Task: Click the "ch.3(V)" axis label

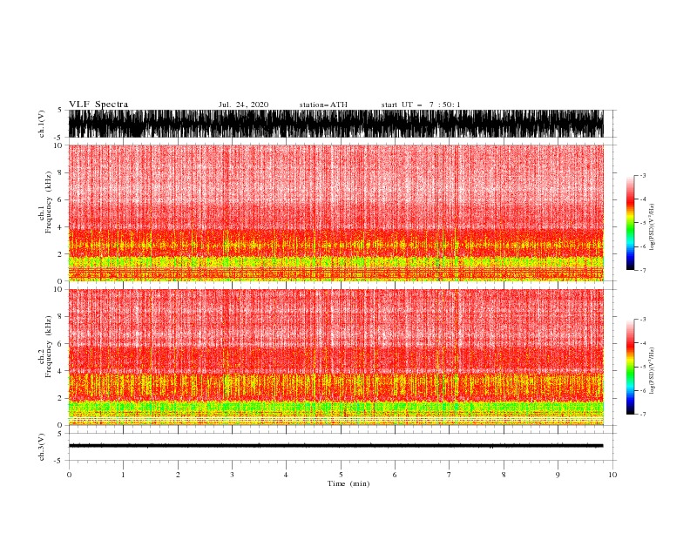Action: click(x=42, y=447)
